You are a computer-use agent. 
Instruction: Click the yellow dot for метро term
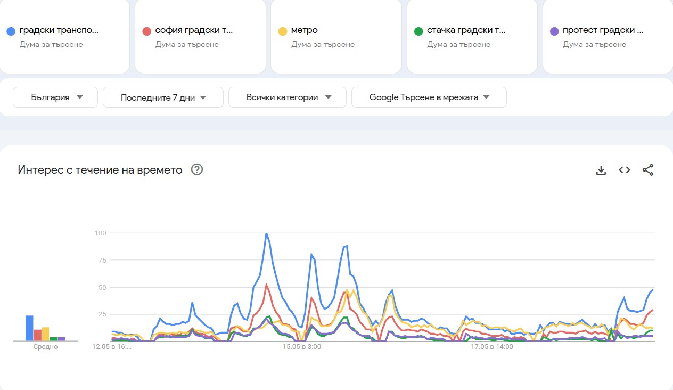point(282,30)
